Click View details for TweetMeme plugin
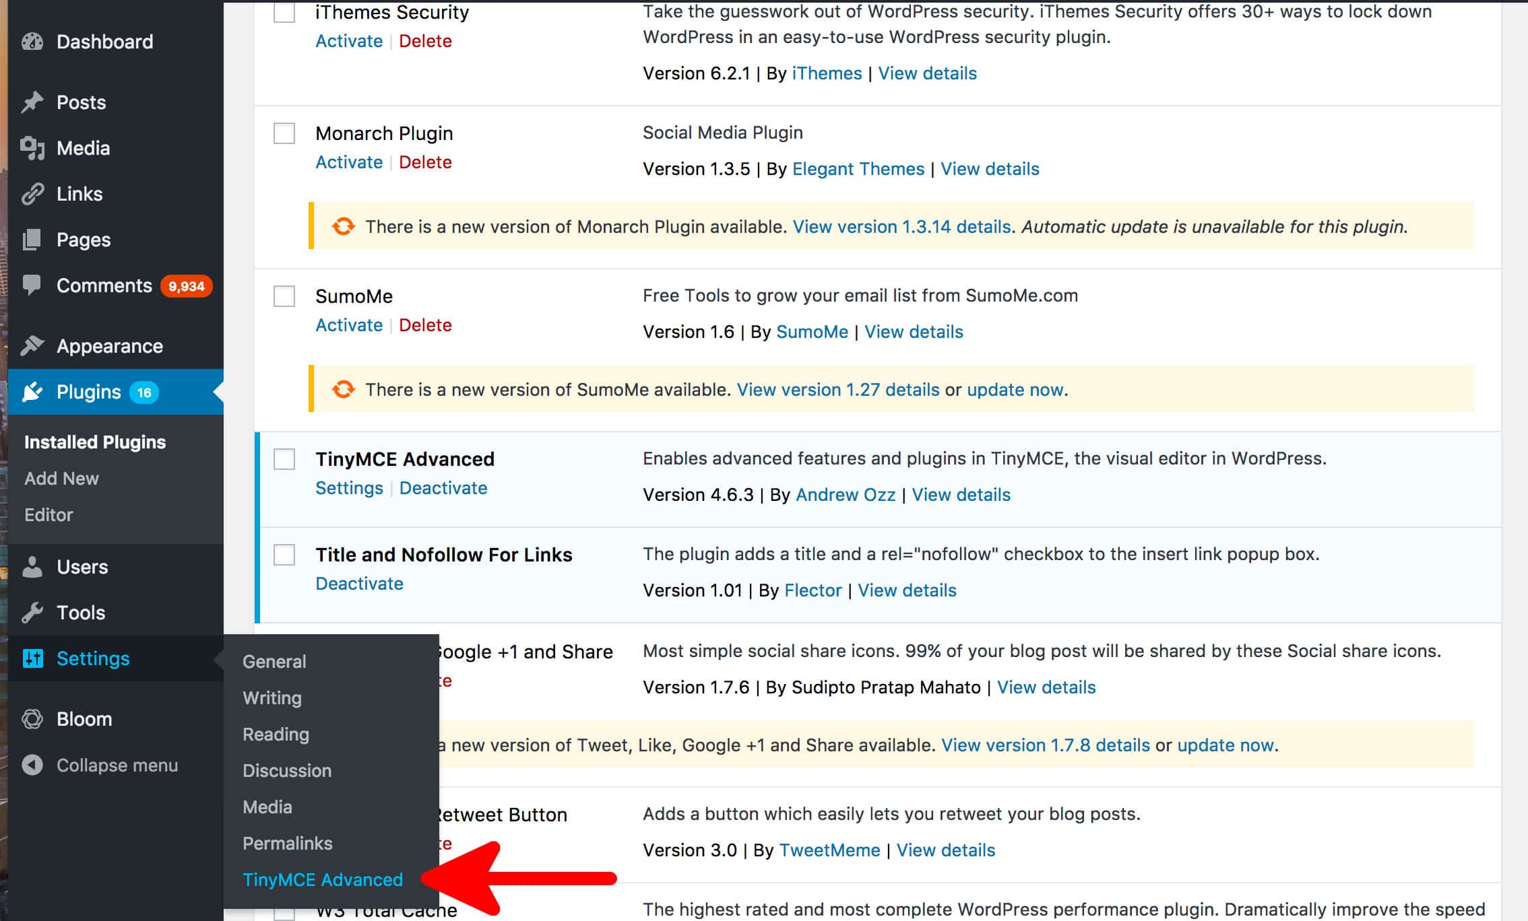1528x921 pixels. tap(947, 850)
